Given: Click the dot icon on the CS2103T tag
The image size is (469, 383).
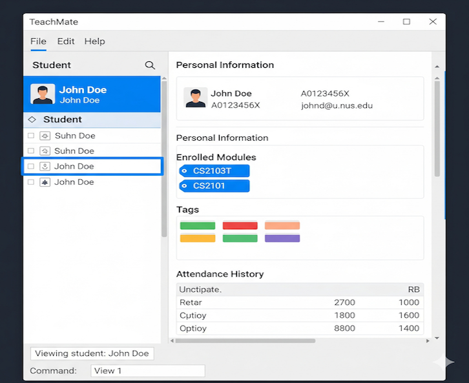Looking at the screenshot, I should coord(185,171).
